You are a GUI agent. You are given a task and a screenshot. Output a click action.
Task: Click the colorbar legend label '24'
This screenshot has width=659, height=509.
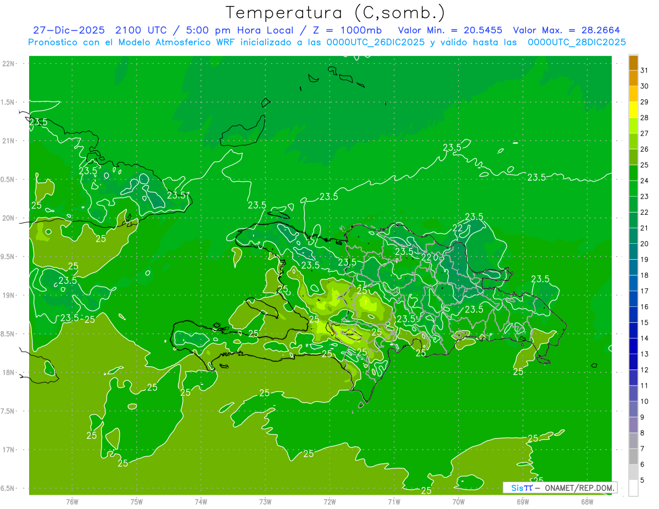pos(644,181)
